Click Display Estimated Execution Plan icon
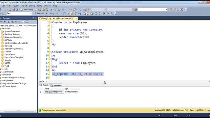The image size is (210, 118). pyautogui.click(x=64, y=13)
